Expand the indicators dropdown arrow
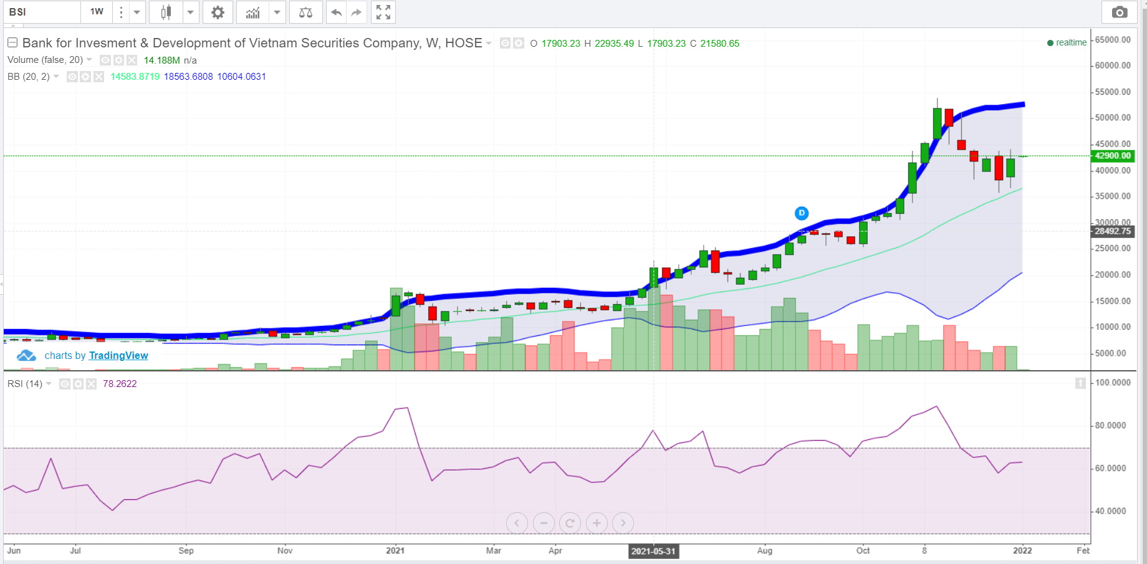1147x564 pixels. point(277,12)
